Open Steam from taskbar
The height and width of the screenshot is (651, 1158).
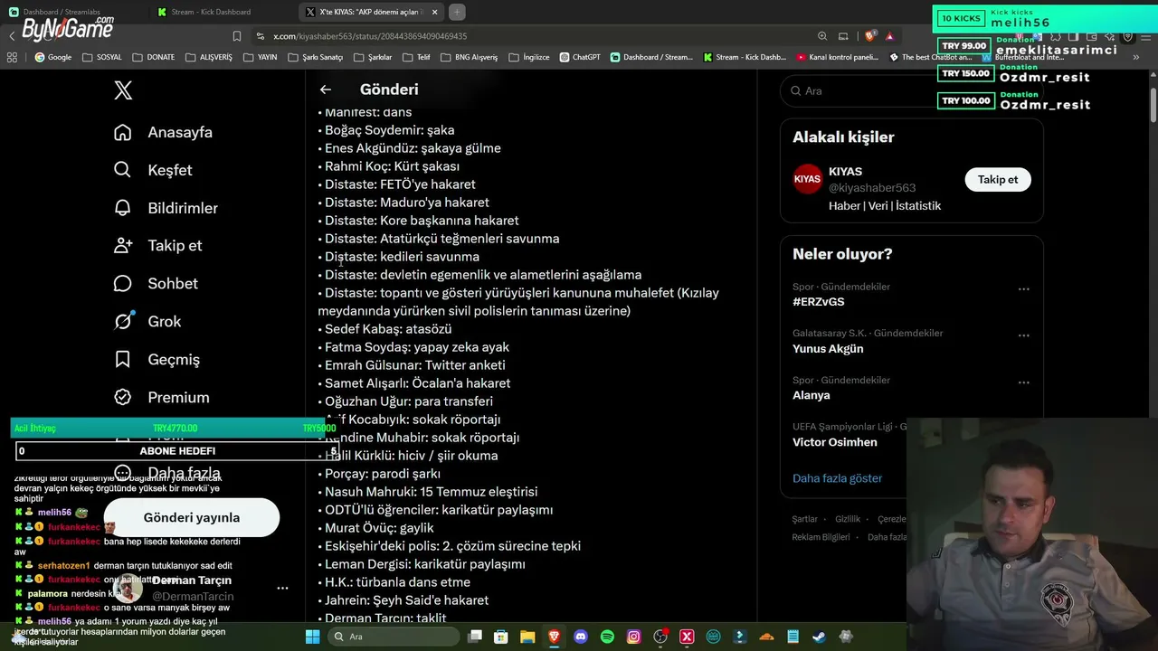[x=820, y=637]
